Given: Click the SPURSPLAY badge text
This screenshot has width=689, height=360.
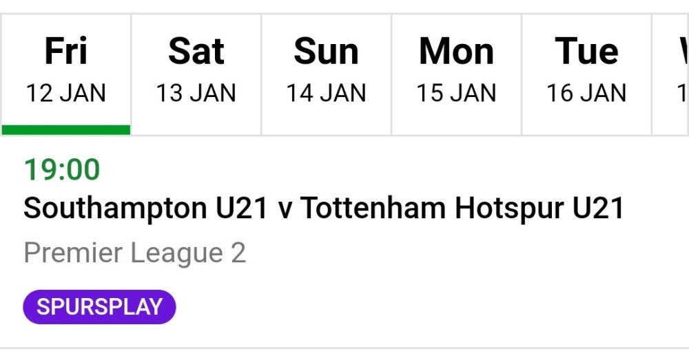Looking at the screenshot, I should [x=99, y=307].
